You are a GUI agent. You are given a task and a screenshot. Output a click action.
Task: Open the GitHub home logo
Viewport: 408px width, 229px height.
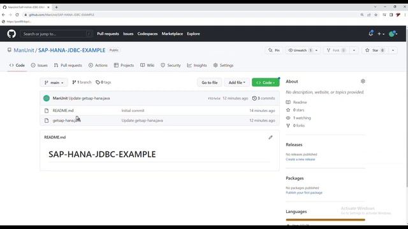point(11,34)
